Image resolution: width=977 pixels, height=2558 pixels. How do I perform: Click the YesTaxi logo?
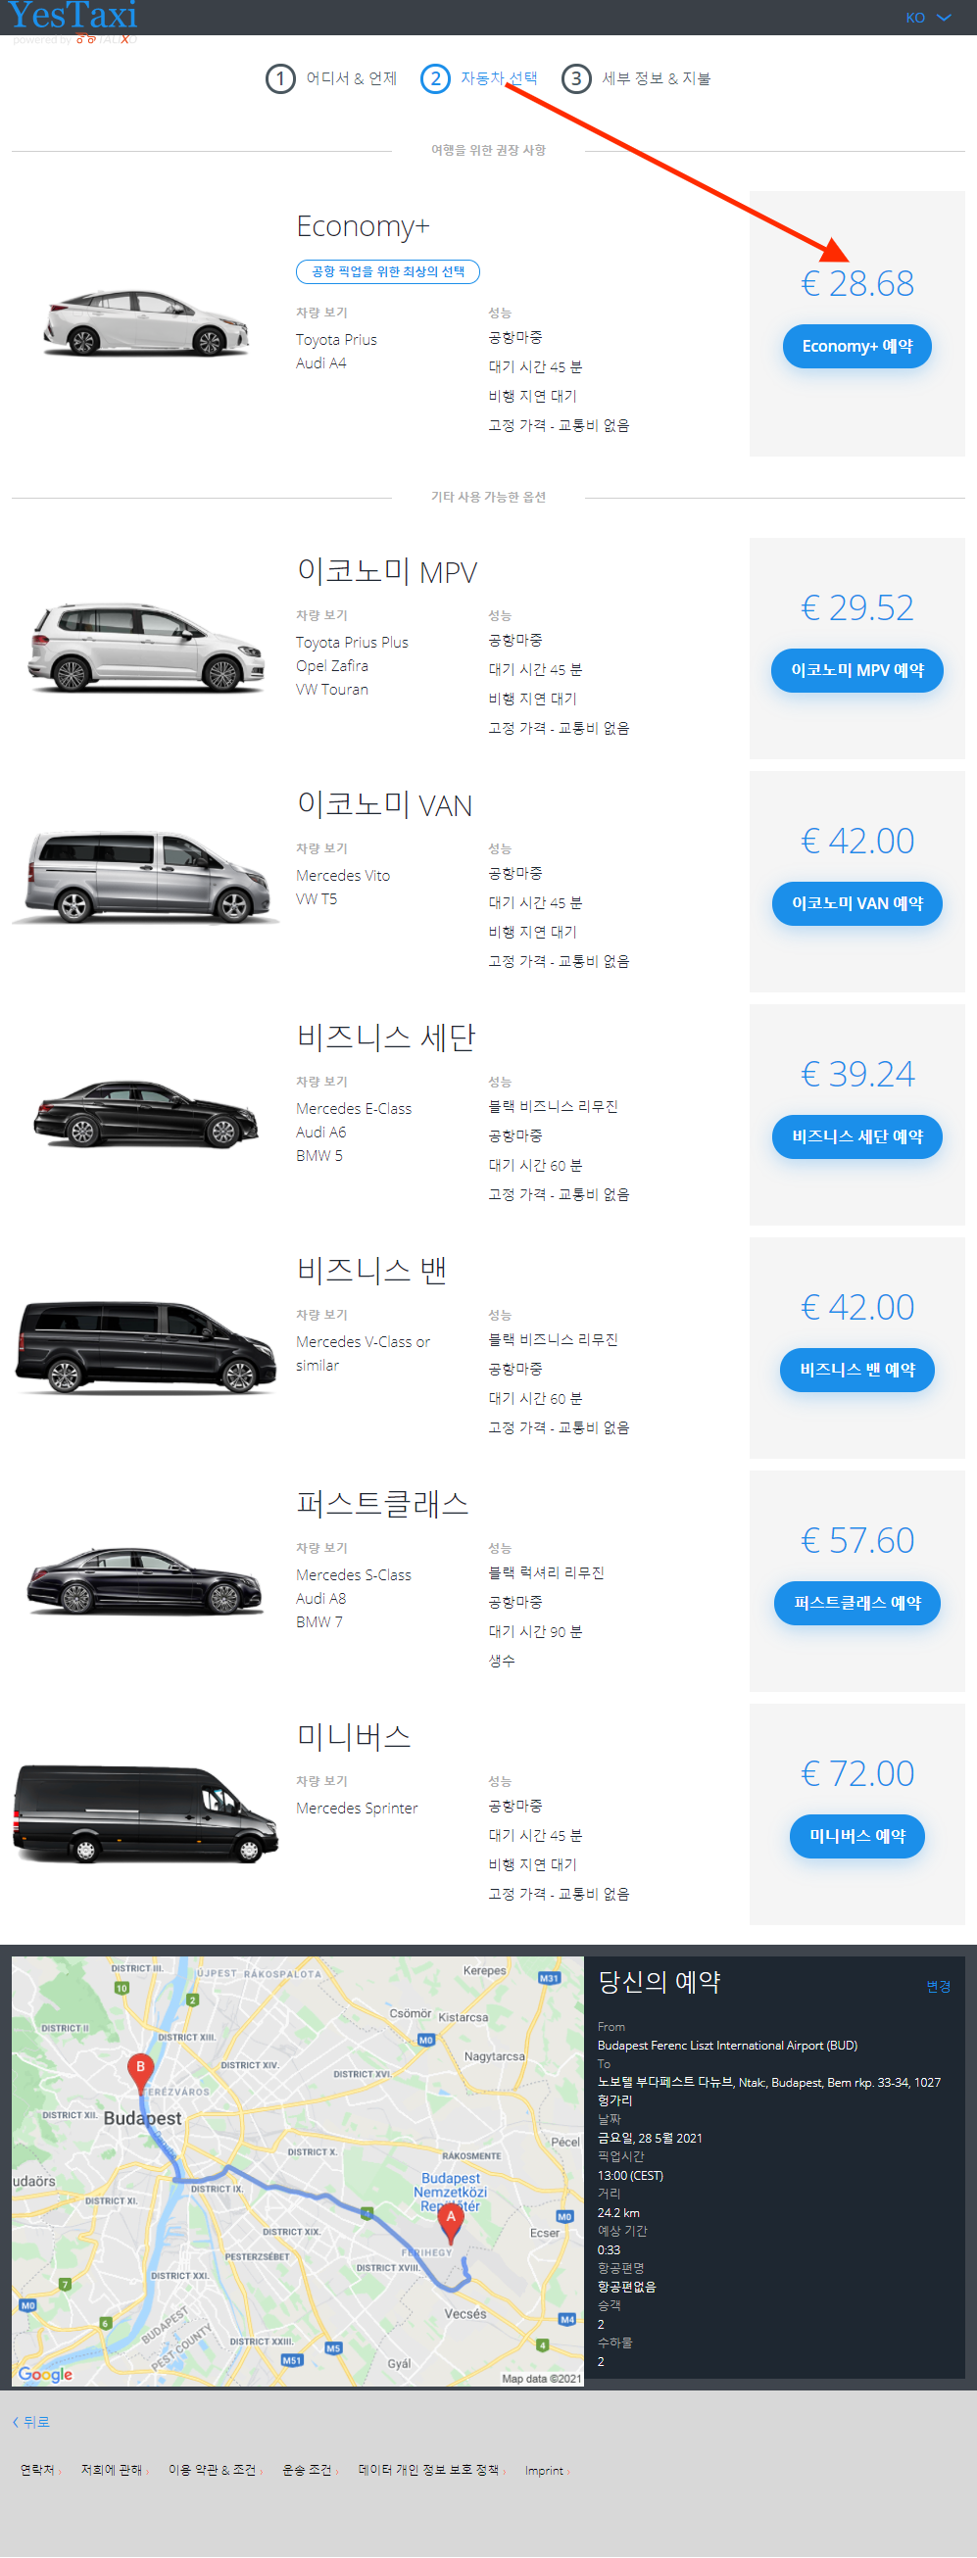coord(73,16)
